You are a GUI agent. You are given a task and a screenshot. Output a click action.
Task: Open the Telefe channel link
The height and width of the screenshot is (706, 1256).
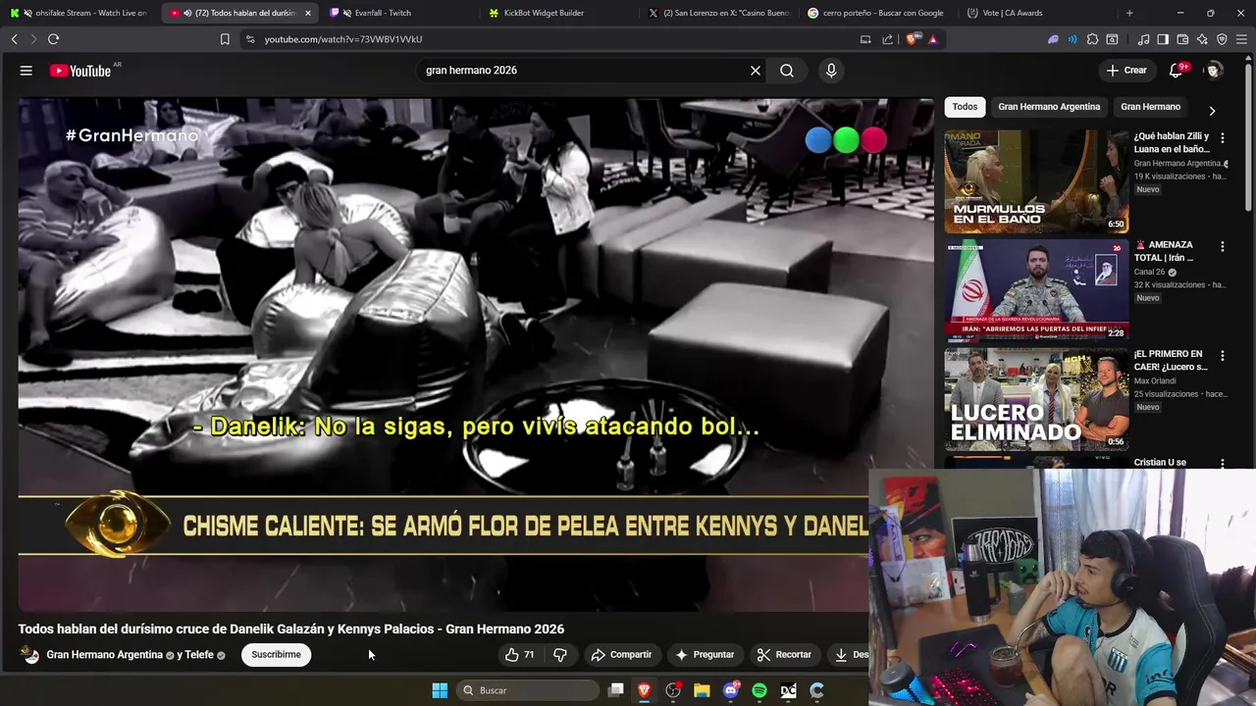[199, 655]
